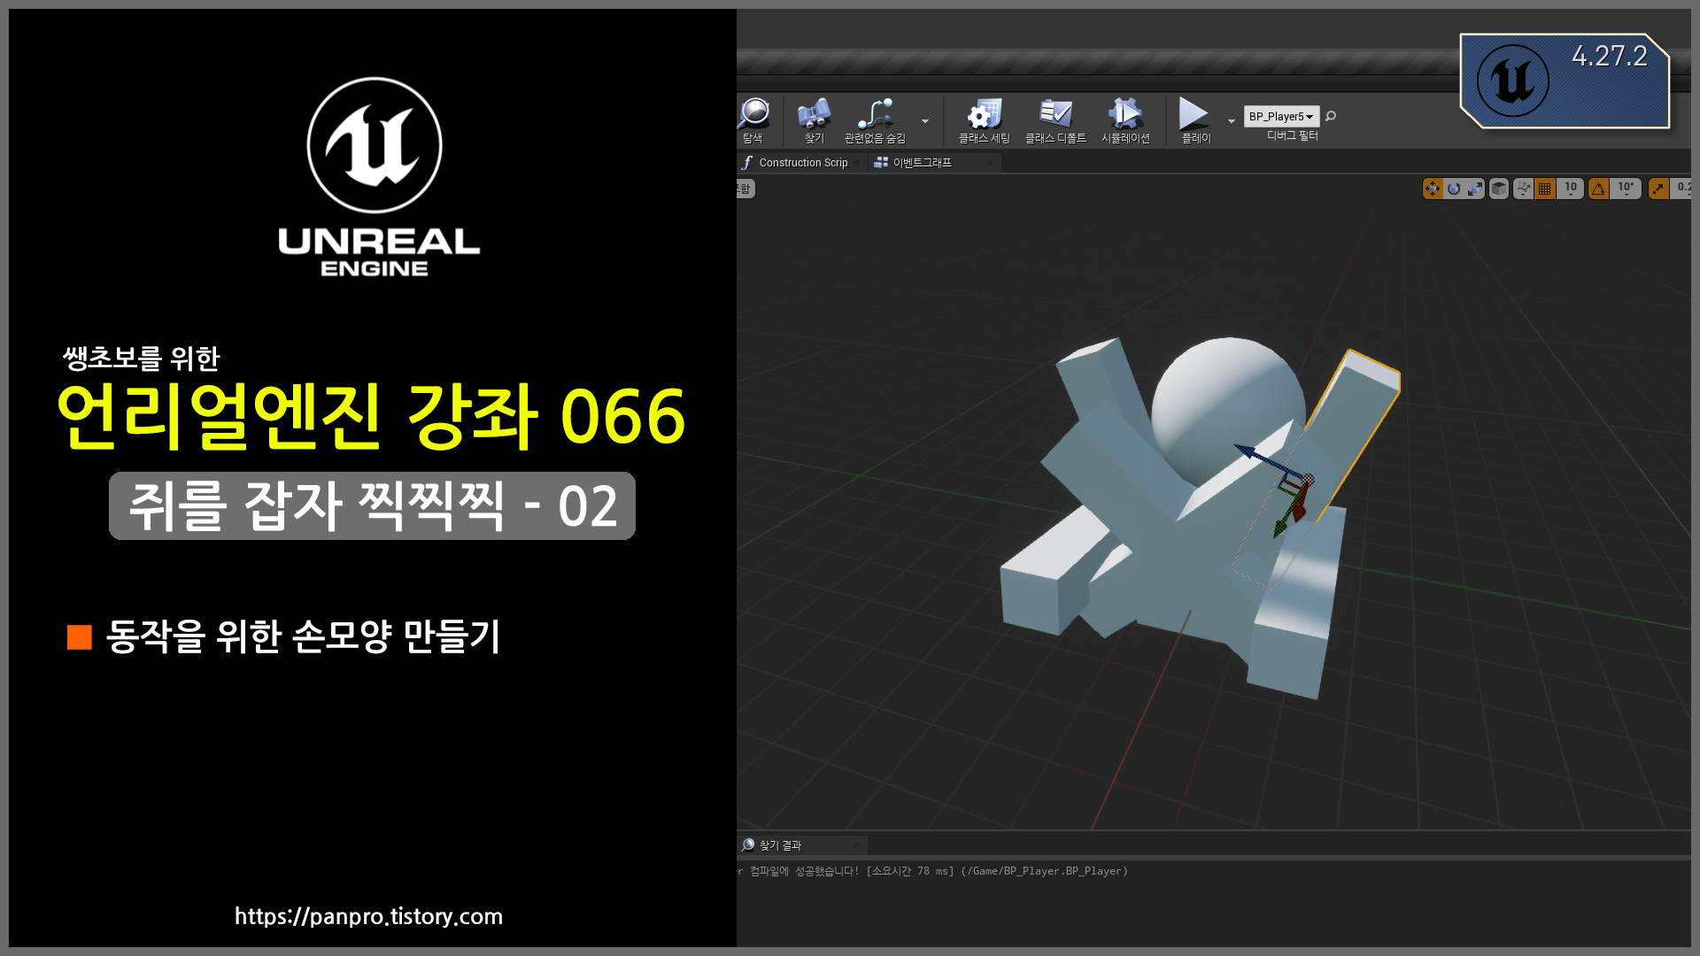Open the grid snap size 10 dropdown

(x=1571, y=189)
